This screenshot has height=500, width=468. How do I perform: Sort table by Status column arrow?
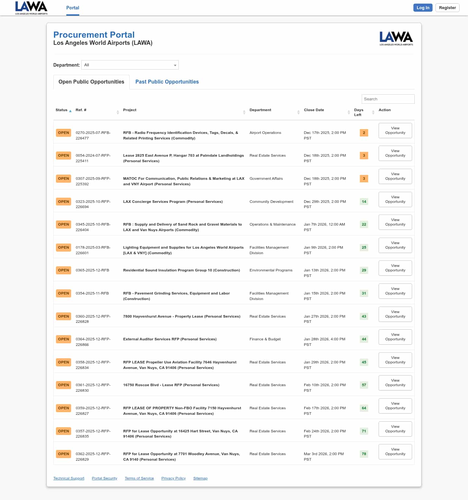click(x=70, y=111)
